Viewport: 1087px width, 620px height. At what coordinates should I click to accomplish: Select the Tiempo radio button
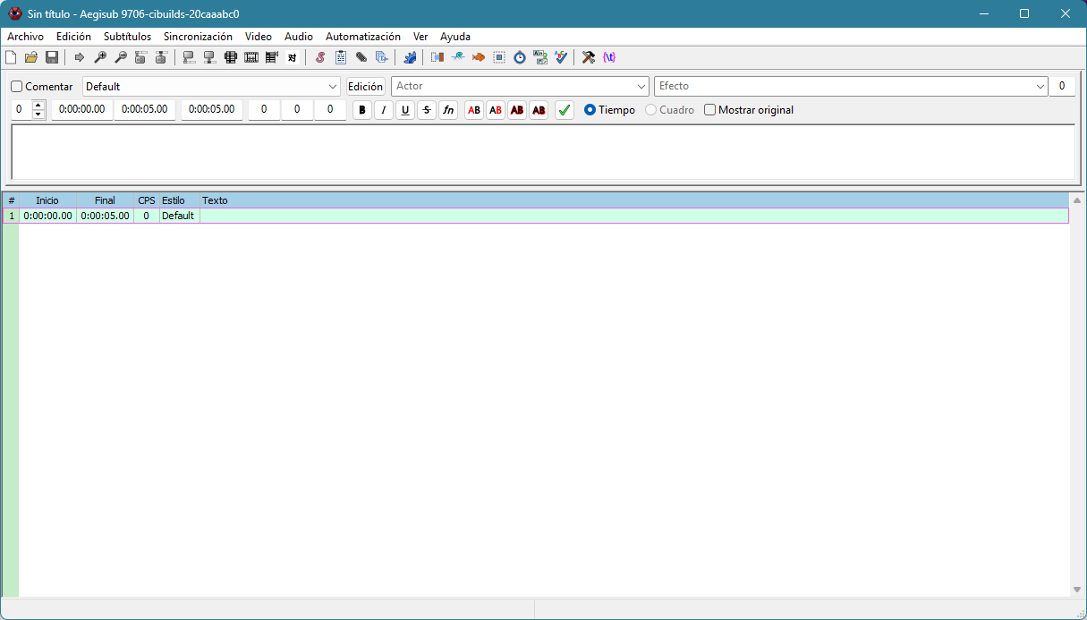point(590,110)
